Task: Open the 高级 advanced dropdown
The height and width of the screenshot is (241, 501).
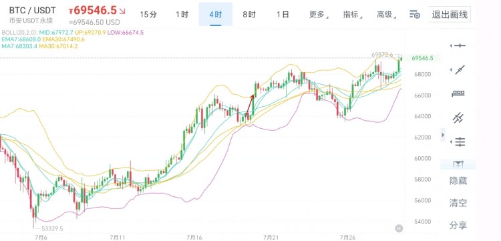Action: (386, 15)
